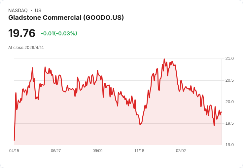Image resolution: width=243 pixels, height=168 pixels.
Task: Click the chart's highest peak near 21.0
Action: click(164, 59)
